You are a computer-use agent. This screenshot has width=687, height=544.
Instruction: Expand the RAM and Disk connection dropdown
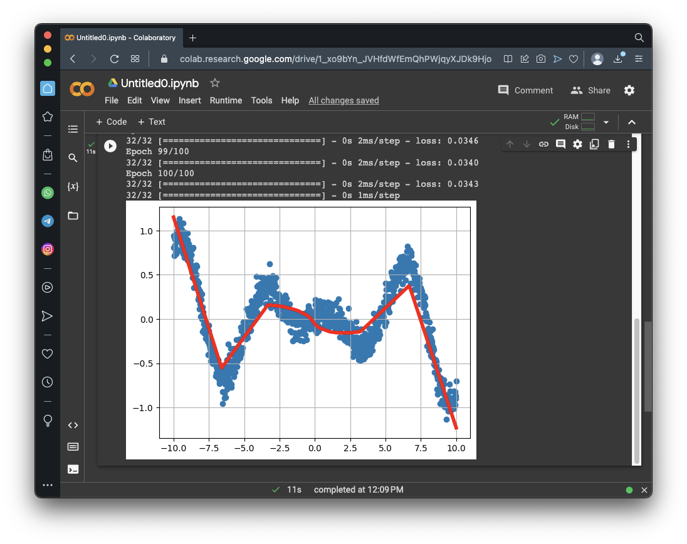[606, 122]
